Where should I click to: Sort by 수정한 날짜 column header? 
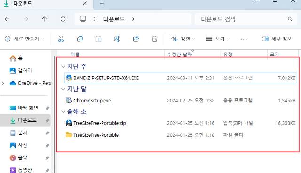(179, 54)
